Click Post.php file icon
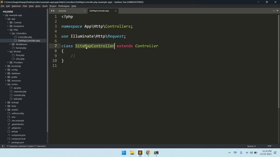 (13, 55)
